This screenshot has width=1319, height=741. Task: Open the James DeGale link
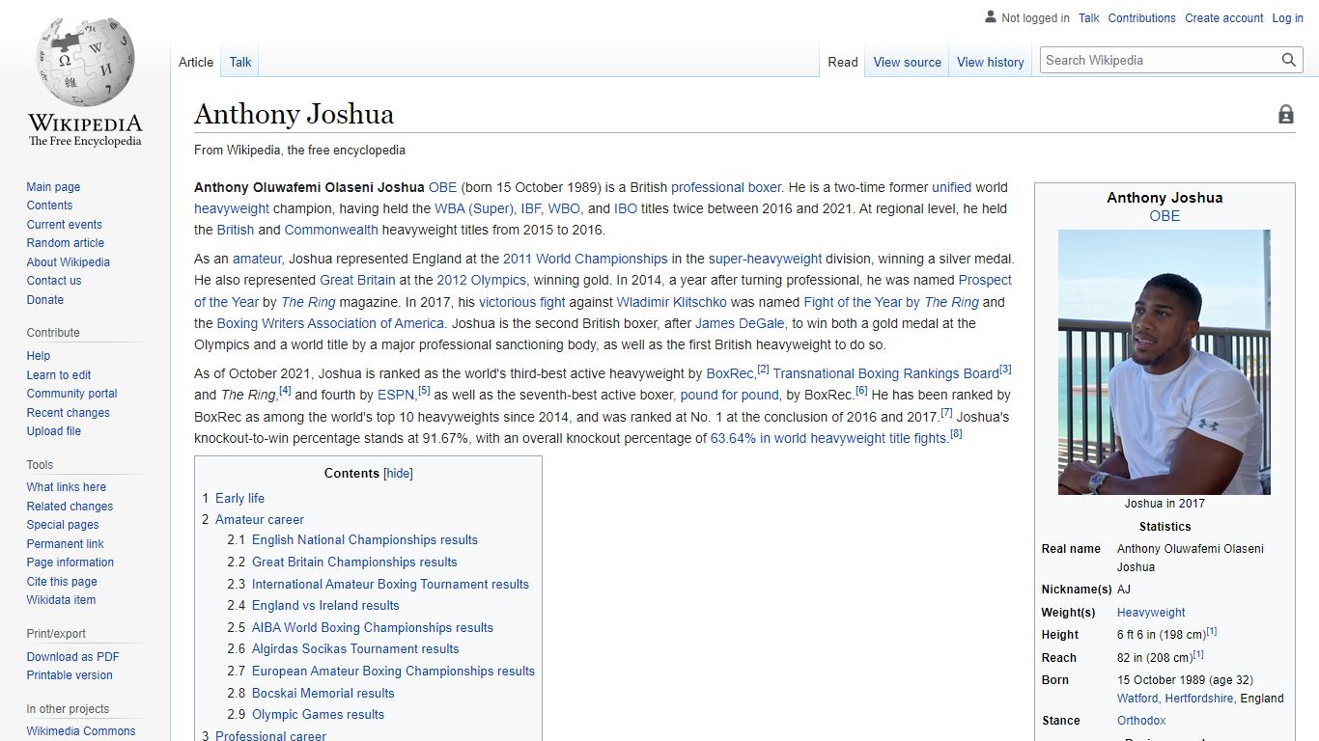740,324
